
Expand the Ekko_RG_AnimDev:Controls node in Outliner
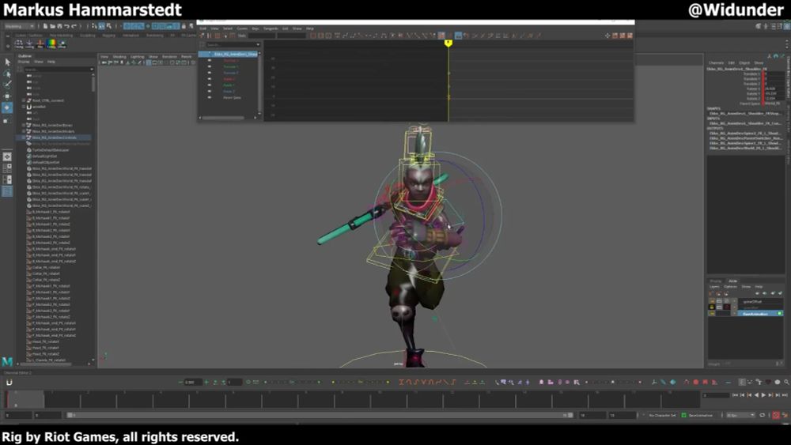pos(24,137)
